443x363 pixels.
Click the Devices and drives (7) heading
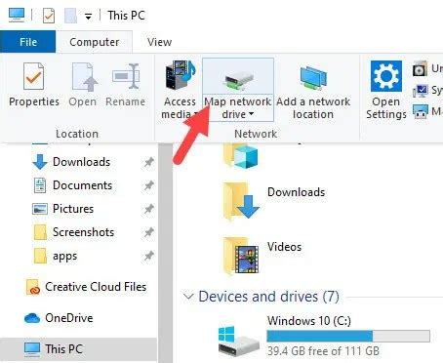tap(268, 297)
